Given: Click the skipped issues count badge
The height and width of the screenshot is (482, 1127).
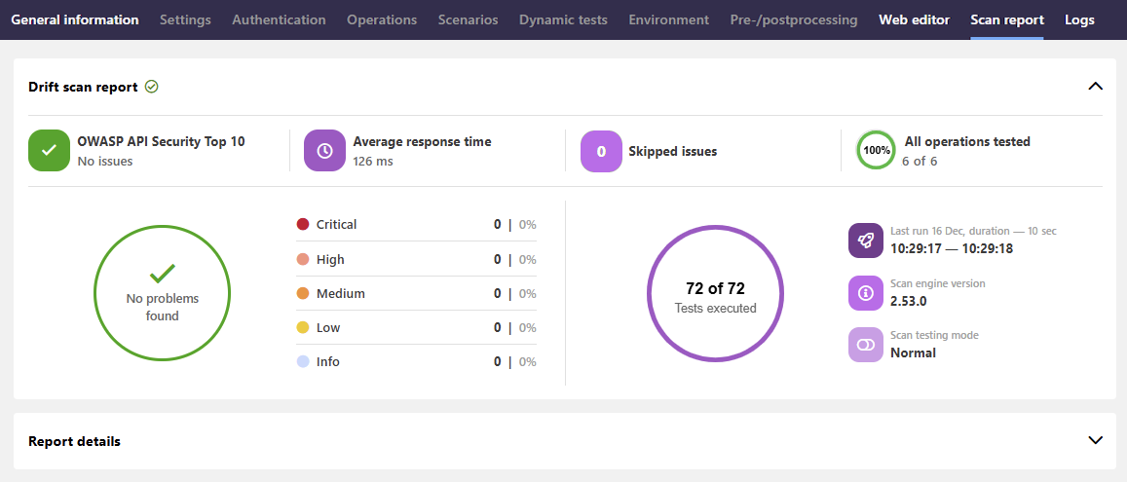Looking at the screenshot, I should pos(601,151).
